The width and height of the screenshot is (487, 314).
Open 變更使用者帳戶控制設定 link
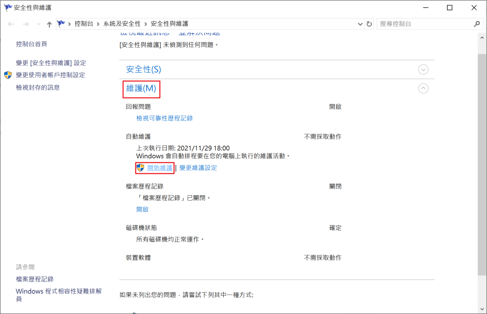(x=50, y=75)
